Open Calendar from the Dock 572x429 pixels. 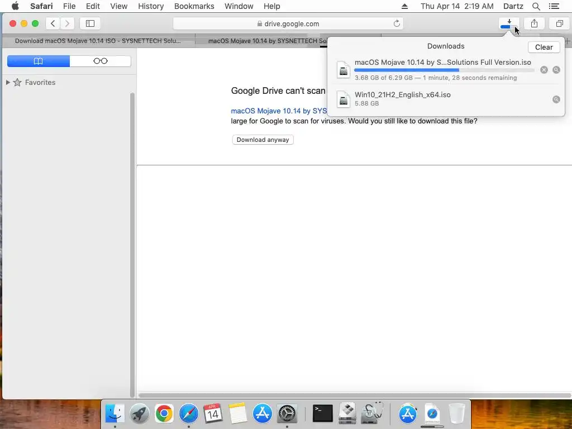pos(213,414)
